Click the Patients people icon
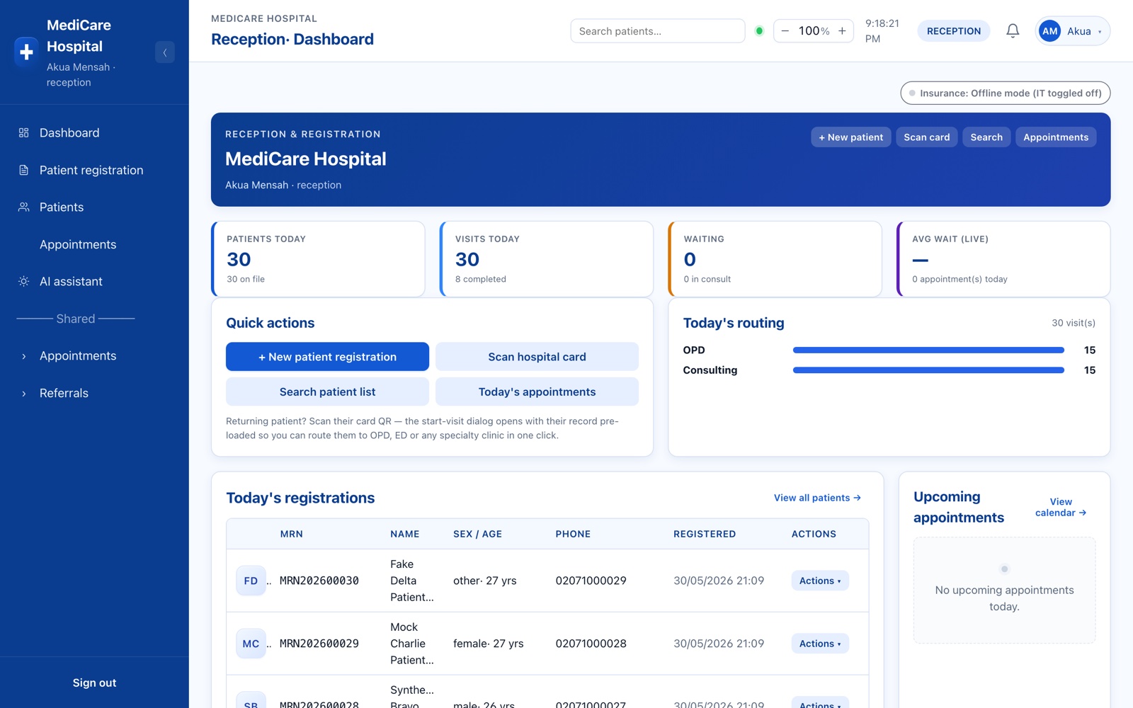The image size is (1133, 708). [23, 207]
